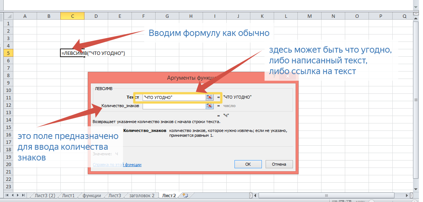Confirm dialog with OK button
423x202 pixels.
[x=248, y=164]
